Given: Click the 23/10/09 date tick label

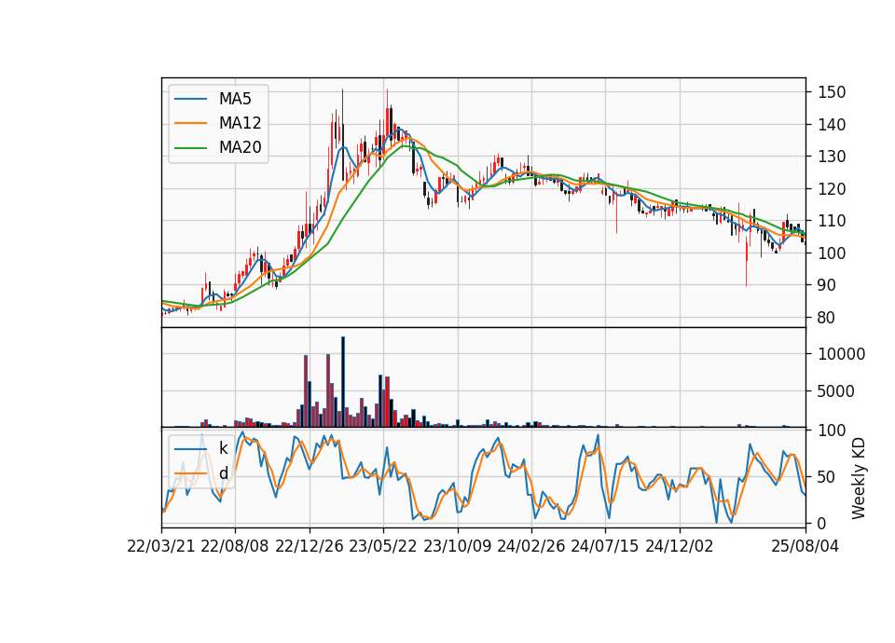Looking at the screenshot, I should pos(457,546).
